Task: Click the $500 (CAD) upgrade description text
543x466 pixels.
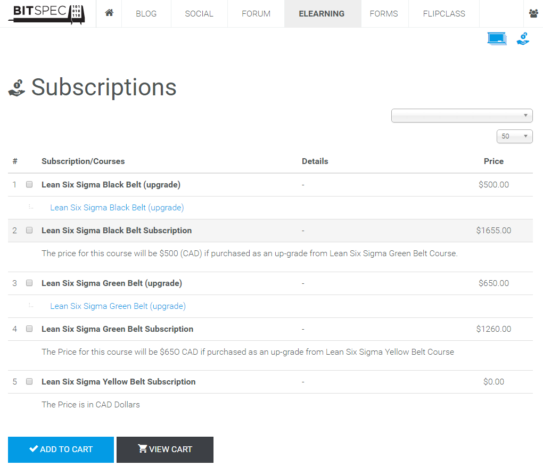Action: click(250, 254)
